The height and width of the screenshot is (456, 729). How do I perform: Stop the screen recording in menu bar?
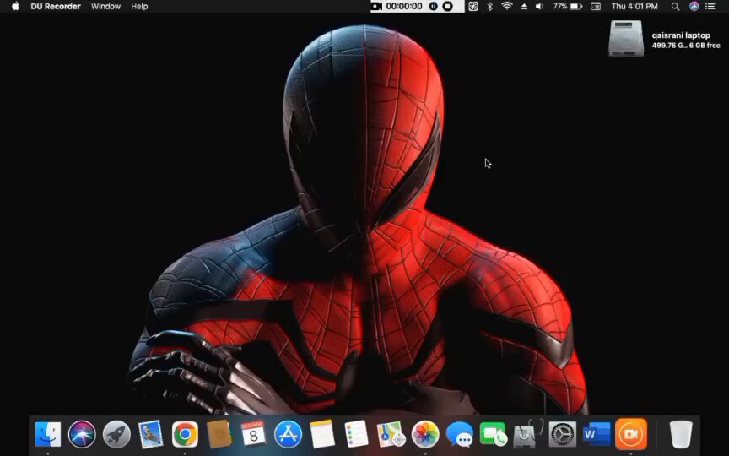coord(448,7)
